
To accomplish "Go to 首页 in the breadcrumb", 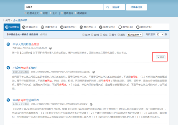I will coord(8,20).
